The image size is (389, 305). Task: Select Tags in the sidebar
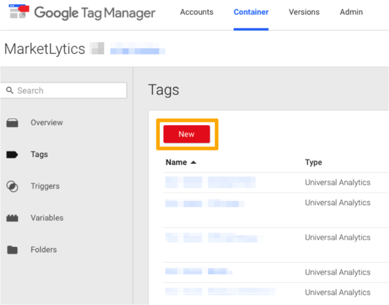[x=39, y=155]
